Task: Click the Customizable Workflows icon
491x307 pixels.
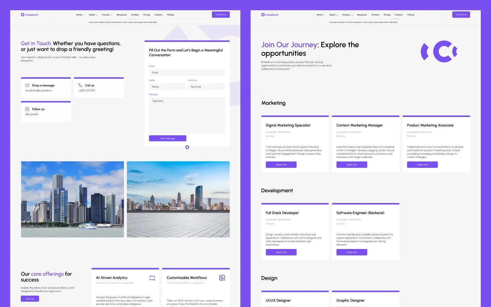Action: 222,278
